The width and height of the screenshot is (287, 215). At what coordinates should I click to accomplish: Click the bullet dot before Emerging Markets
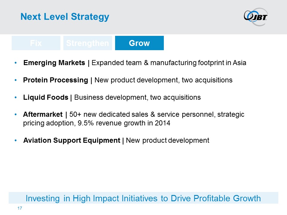16,63
